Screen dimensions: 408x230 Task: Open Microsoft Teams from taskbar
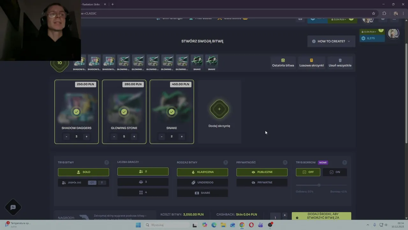261,225
